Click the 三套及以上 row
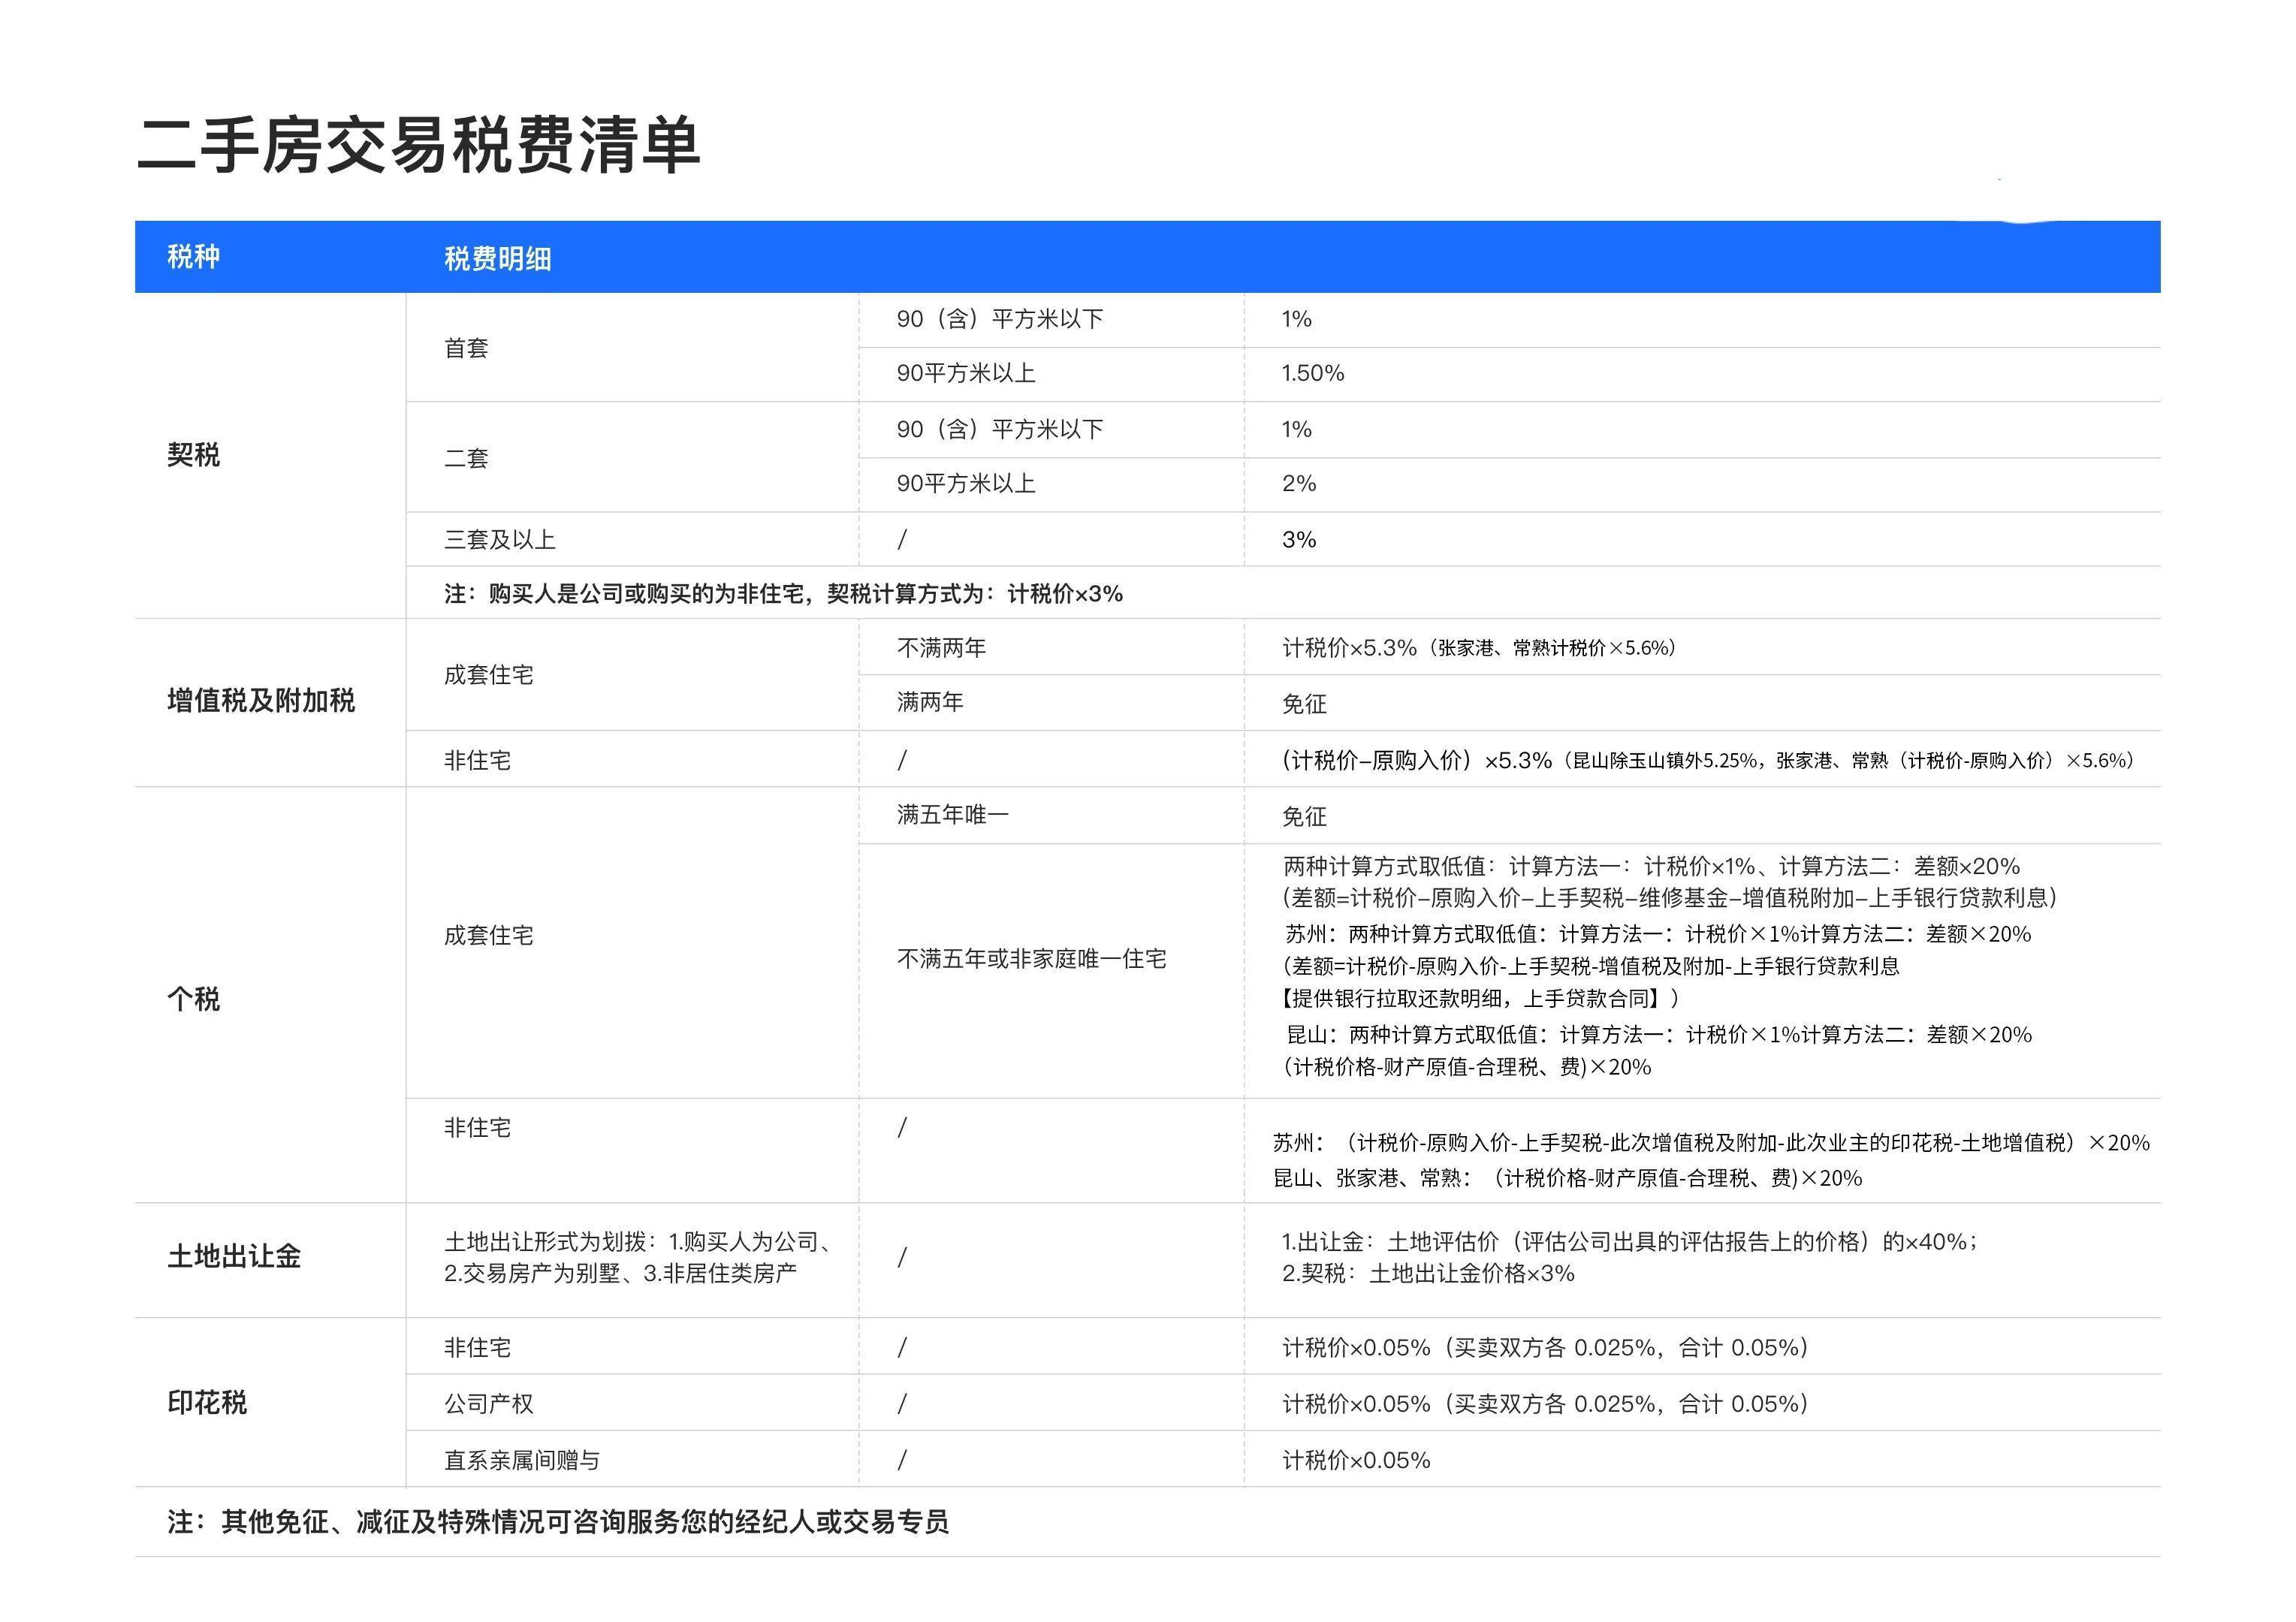This screenshot has width=2296, height=1622. [500, 539]
